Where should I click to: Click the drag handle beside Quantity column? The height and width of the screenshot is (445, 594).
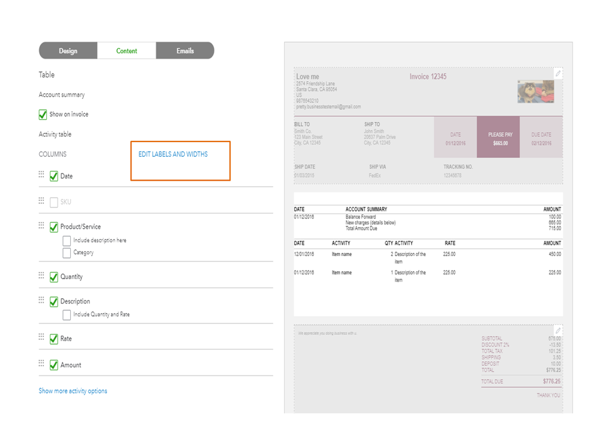pos(42,275)
